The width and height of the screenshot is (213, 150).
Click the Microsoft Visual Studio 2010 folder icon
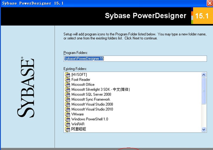click(x=67, y=109)
